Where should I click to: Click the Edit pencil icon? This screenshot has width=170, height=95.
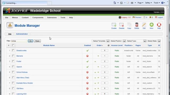point(144,25)
